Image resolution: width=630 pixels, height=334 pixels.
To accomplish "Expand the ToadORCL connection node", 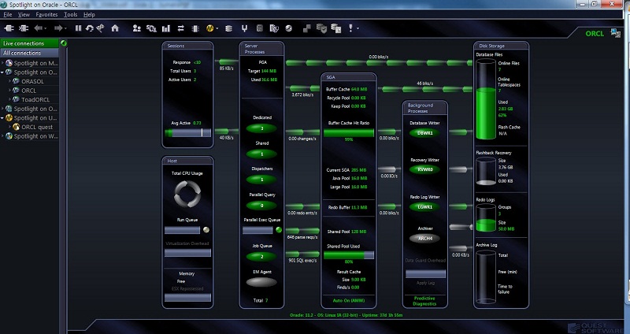I will 11,99.
